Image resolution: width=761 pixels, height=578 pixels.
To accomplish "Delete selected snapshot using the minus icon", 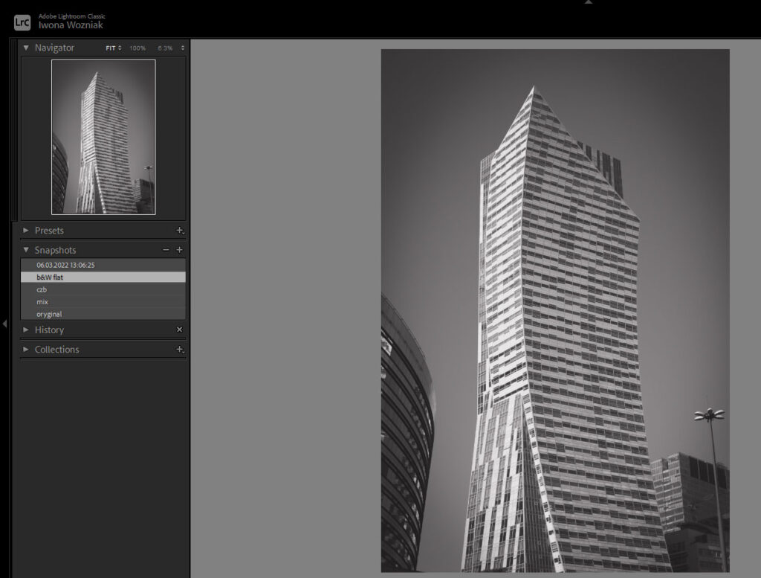I will coord(165,250).
